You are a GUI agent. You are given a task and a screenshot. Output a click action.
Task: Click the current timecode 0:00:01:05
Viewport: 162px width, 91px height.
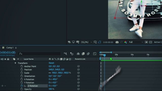click(8, 52)
